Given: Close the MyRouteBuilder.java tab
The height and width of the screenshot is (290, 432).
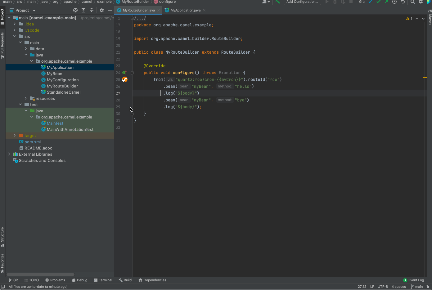Looking at the screenshot, I should point(159,10).
